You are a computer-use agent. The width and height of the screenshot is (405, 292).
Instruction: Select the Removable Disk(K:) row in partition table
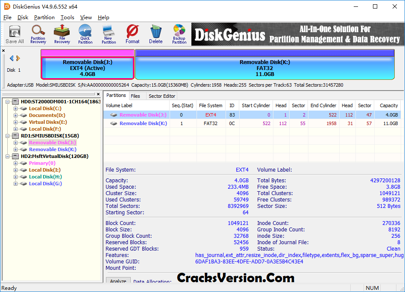(252, 123)
